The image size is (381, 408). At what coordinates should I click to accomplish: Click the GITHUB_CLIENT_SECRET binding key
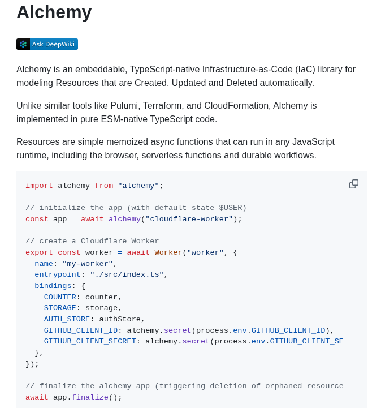(90, 341)
